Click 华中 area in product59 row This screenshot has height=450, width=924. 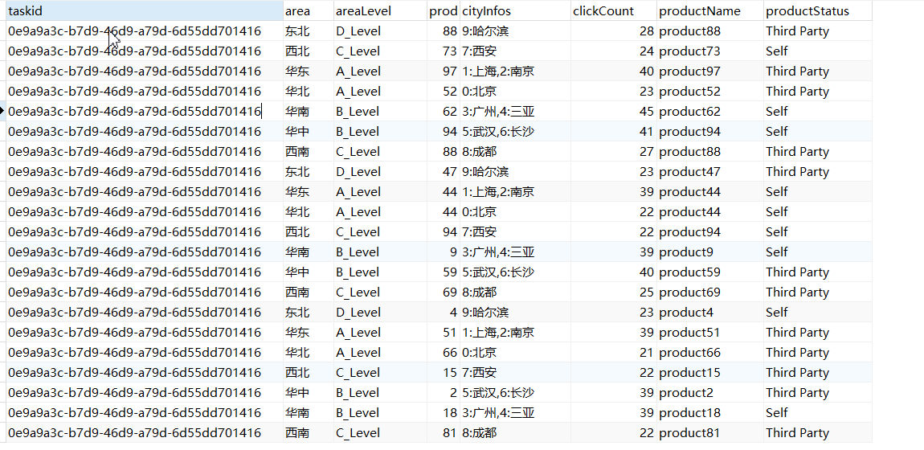(x=308, y=272)
